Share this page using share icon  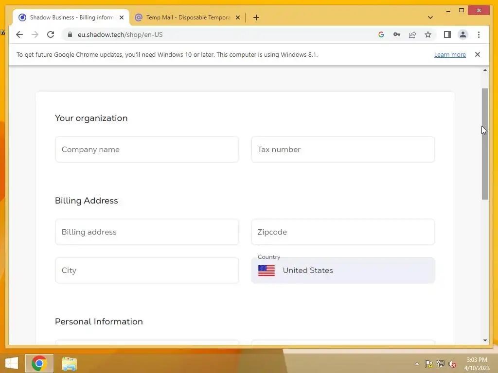click(412, 34)
